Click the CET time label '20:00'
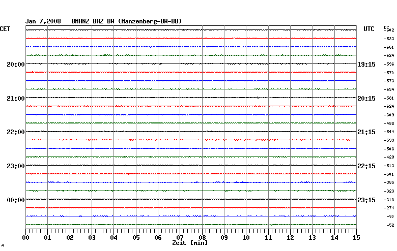Screen dimensions: 397x251 (16, 65)
